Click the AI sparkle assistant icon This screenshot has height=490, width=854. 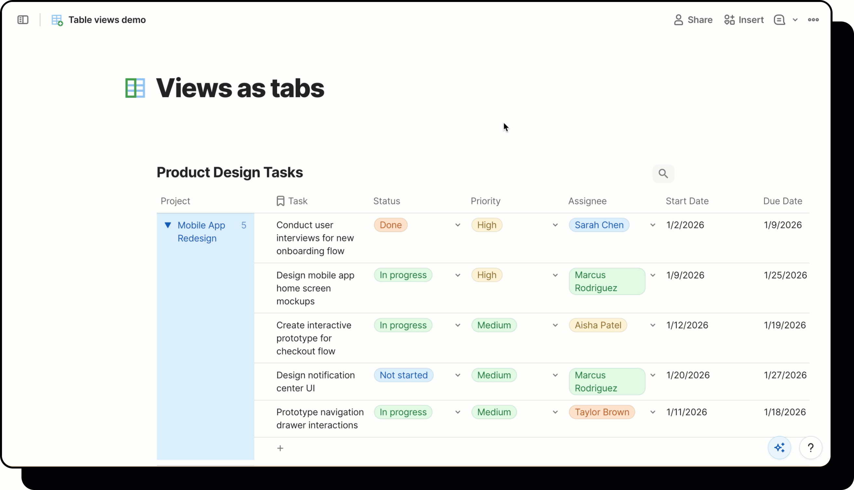pos(780,448)
